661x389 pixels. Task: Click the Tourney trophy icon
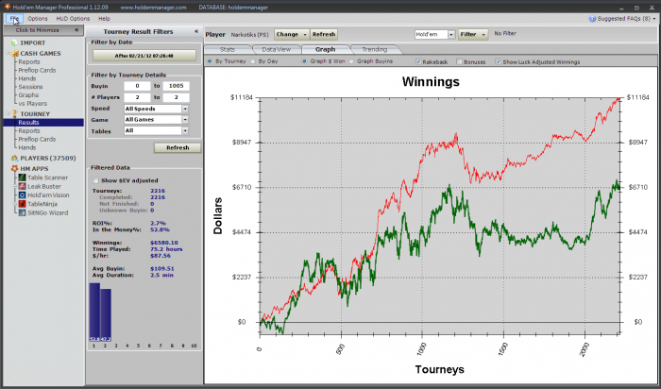tap(15, 114)
